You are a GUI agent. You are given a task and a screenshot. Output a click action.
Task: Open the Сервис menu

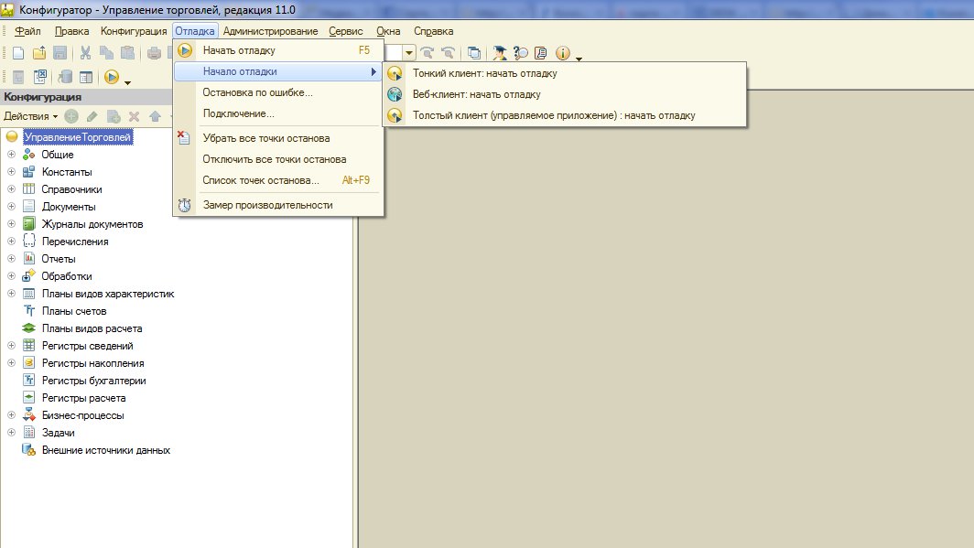pyautogui.click(x=345, y=31)
